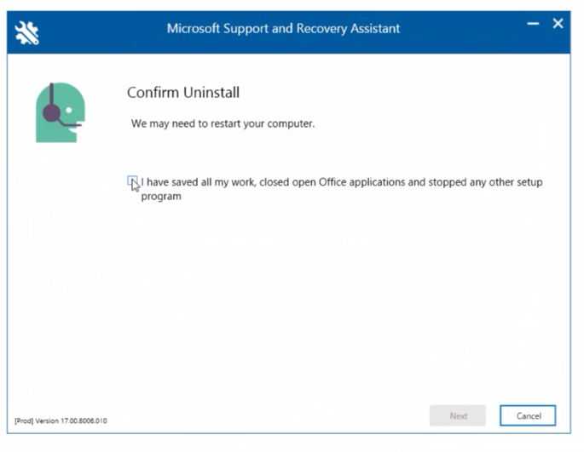Click the greyed-out Next button
584x452 pixels.
[x=458, y=415]
